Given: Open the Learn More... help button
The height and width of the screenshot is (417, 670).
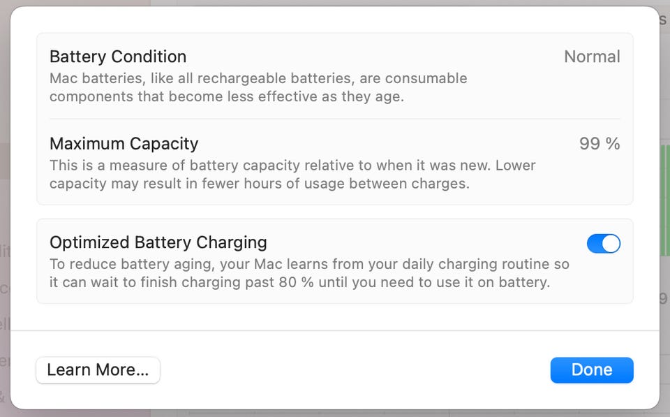Looking at the screenshot, I should 98,370.
